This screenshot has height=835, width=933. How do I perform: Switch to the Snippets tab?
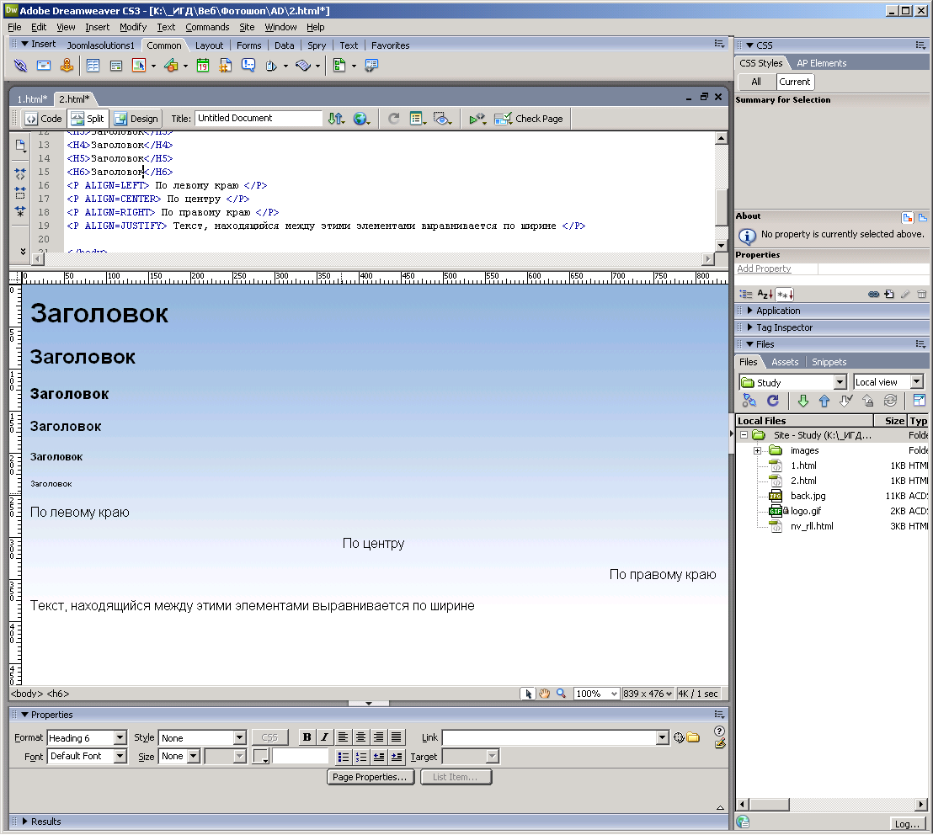(x=829, y=362)
